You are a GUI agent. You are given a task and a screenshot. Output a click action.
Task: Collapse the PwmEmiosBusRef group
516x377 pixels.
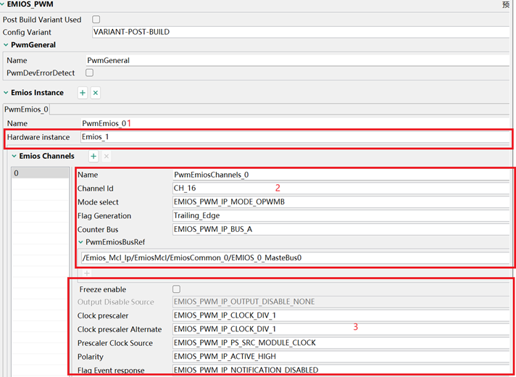pyautogui.click(x=80, y=243)
